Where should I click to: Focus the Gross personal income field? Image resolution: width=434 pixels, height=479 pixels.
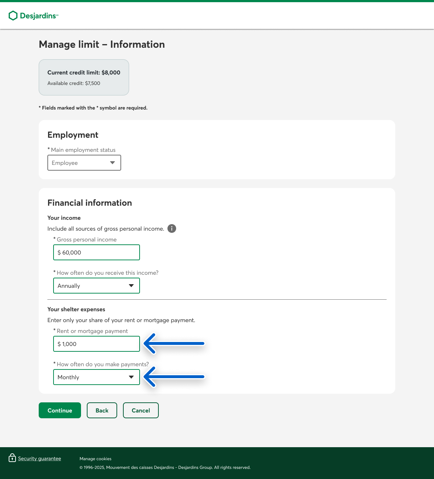[x=97, y=252]
